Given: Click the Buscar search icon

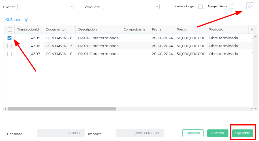Looking at the screenshot, I should click(8, 20).
